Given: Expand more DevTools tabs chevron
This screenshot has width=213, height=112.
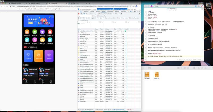Looking at the screenshot, I should [128, 11].
